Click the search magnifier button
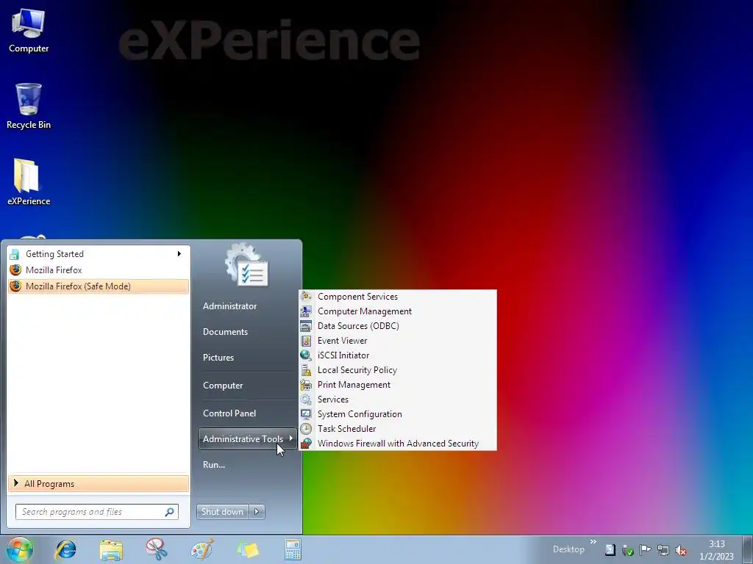The height and width of the screenshot is (564, 753). [x=170, y=512]
